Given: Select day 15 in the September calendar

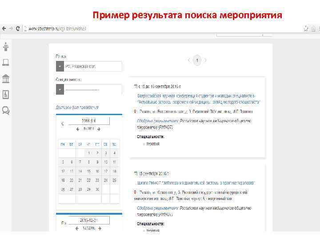Looking at the screenshot, I should 89,171.
